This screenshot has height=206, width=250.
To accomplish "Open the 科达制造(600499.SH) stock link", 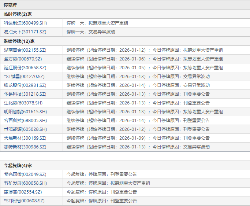I will click(x=25, y=23).
